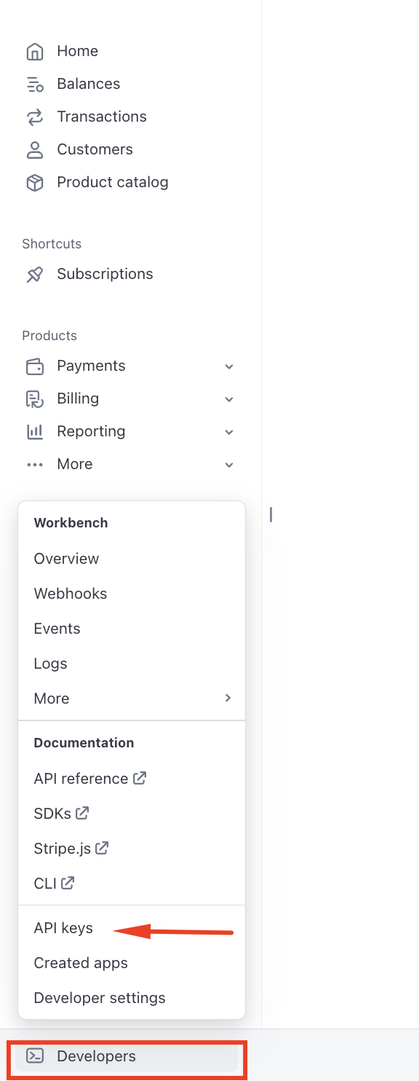419x1081 pixels.
Task: Open the Stripe.js documentation link
Action: tap(71, 849)
